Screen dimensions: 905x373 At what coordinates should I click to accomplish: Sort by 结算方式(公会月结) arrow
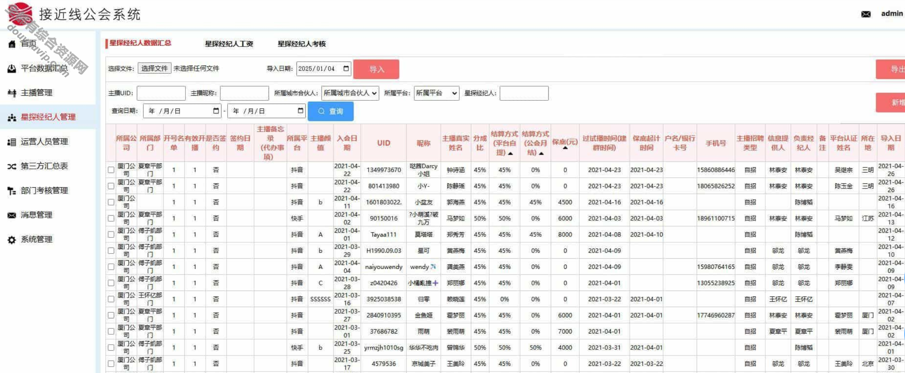(x=541, y=153)
